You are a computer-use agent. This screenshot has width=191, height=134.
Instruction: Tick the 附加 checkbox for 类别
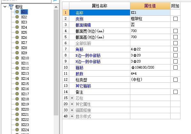coord(175,19)
